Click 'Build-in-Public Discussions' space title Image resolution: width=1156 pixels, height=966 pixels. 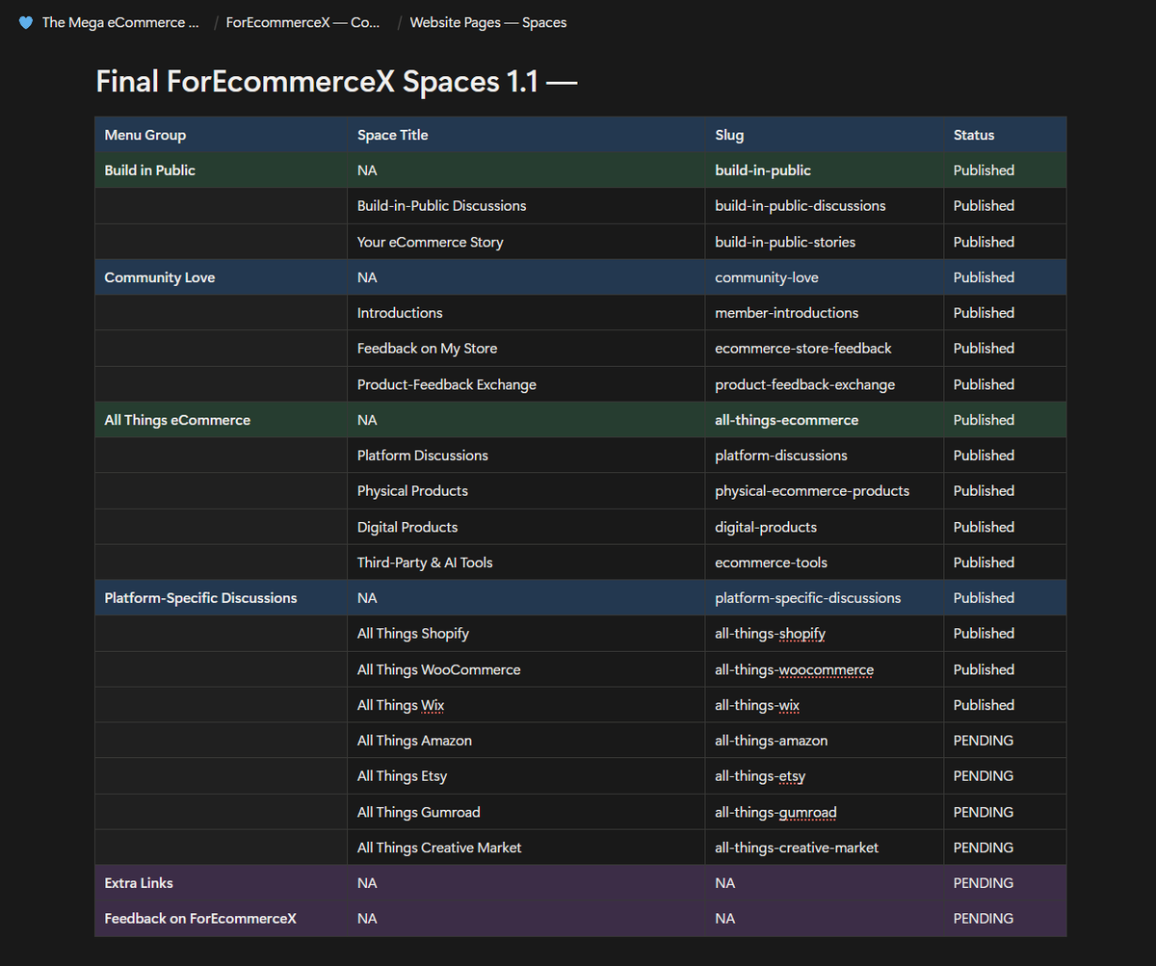tap(526, 206)
